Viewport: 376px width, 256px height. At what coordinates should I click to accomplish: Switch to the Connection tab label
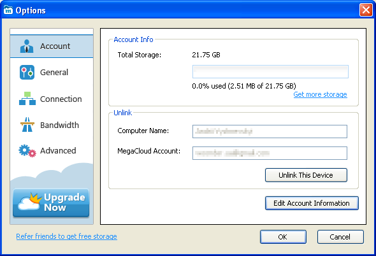(x=61, y=99)
